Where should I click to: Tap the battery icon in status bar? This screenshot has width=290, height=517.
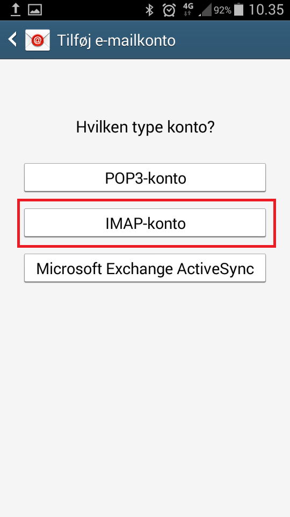[x=238, y=10]
